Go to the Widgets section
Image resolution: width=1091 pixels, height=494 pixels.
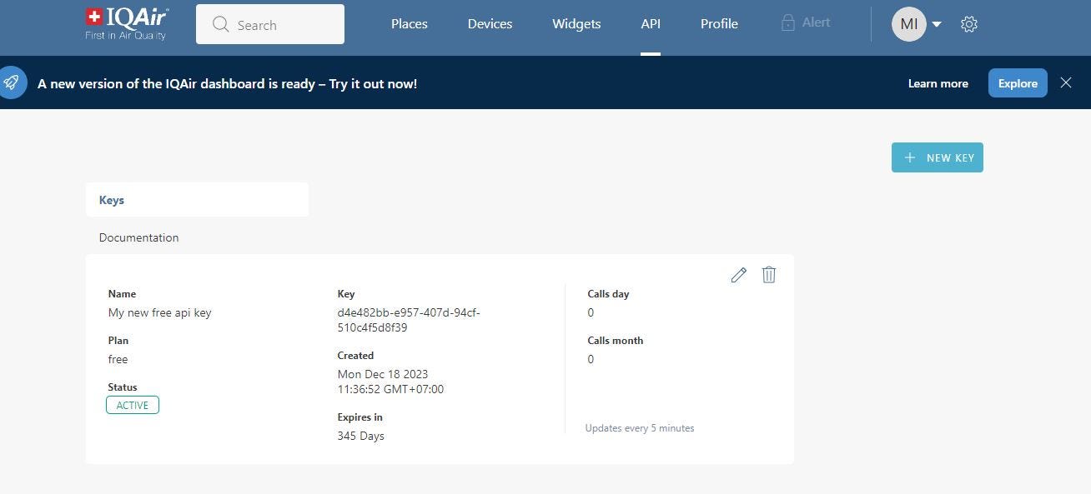[x=576, y=24]
